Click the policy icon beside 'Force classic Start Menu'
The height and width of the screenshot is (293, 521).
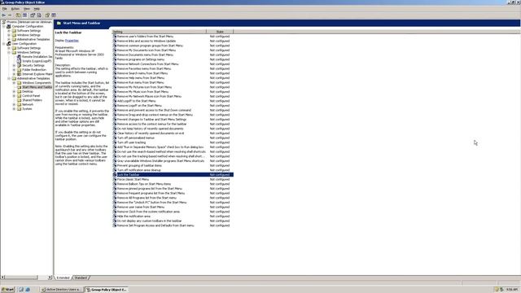pos(115,179)
